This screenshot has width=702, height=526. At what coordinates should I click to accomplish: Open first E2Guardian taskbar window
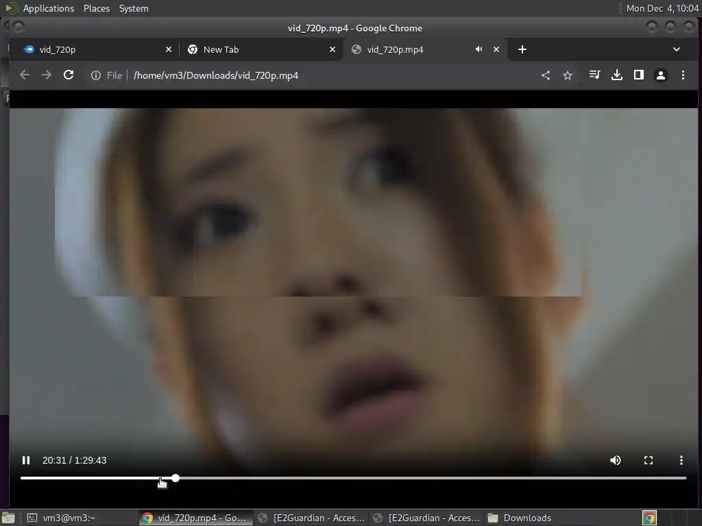tap(312, 518)
